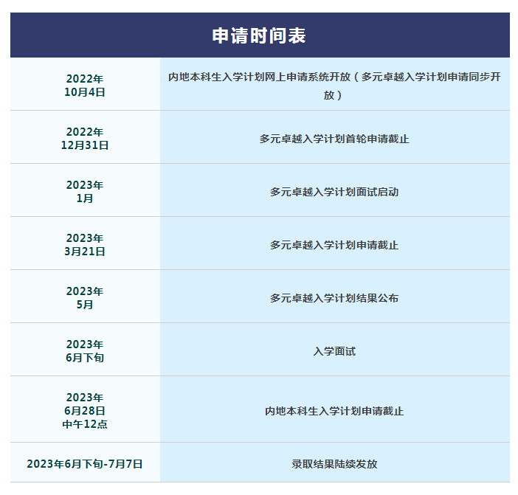Select the 2023年 5月 date cell
The height and width of the screenshot is (495, 518).
85,298
